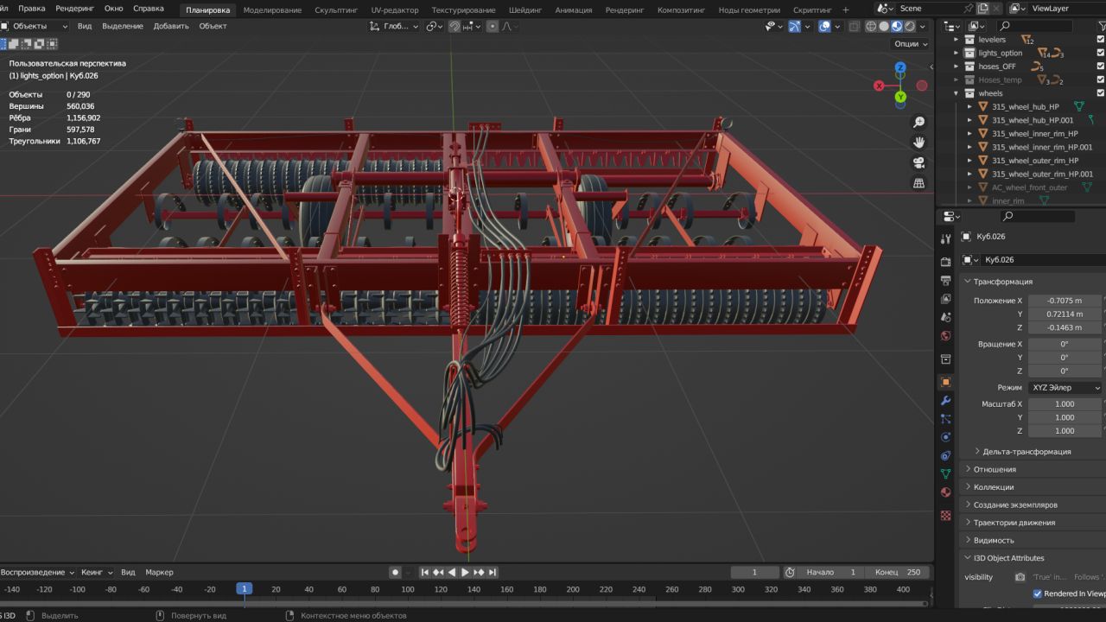Toggle the wheels collection exclude checkbox
1106x622 pixels.
[1100, 93]
